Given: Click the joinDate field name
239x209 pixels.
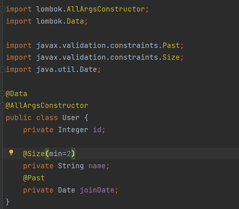Looking at the screenshot, I should (x=97, y=190).
